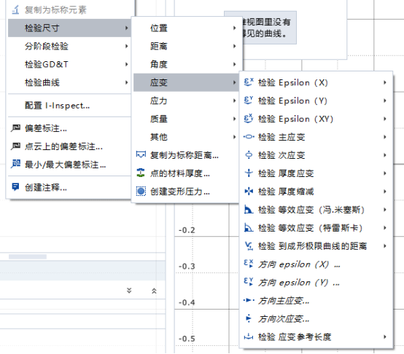Screen dimensions: 404x354
Task: Click the 检验 次应变 icon
Action: [x=249, y=155]
